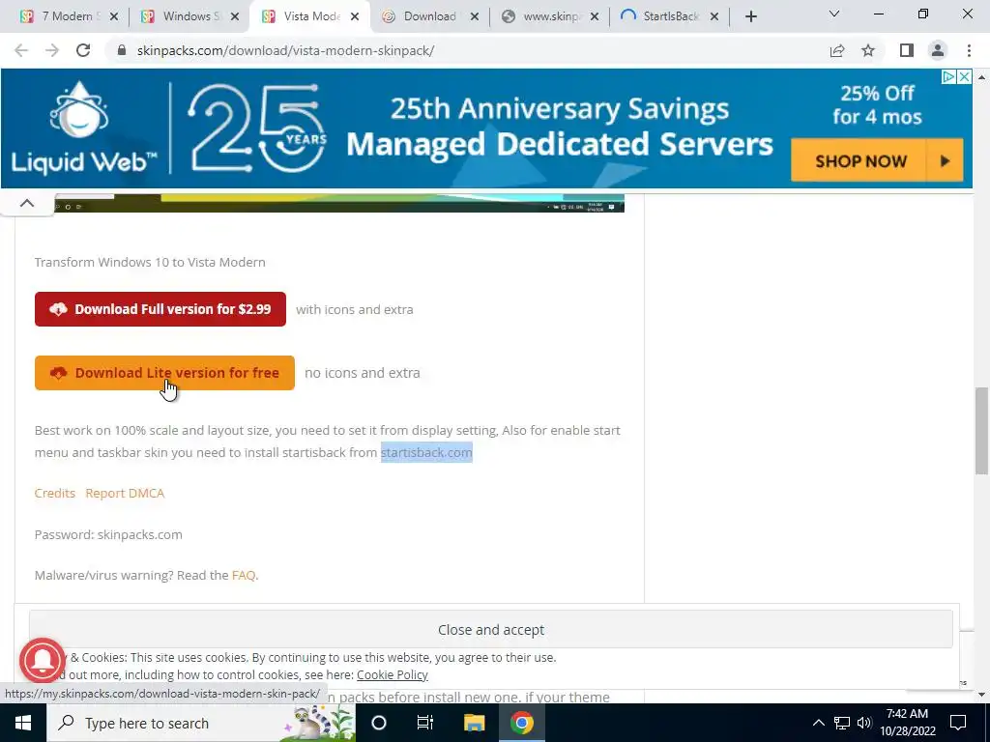Open Chrome side panel
The image size is (990, 742).
click(x=907, y=50)
